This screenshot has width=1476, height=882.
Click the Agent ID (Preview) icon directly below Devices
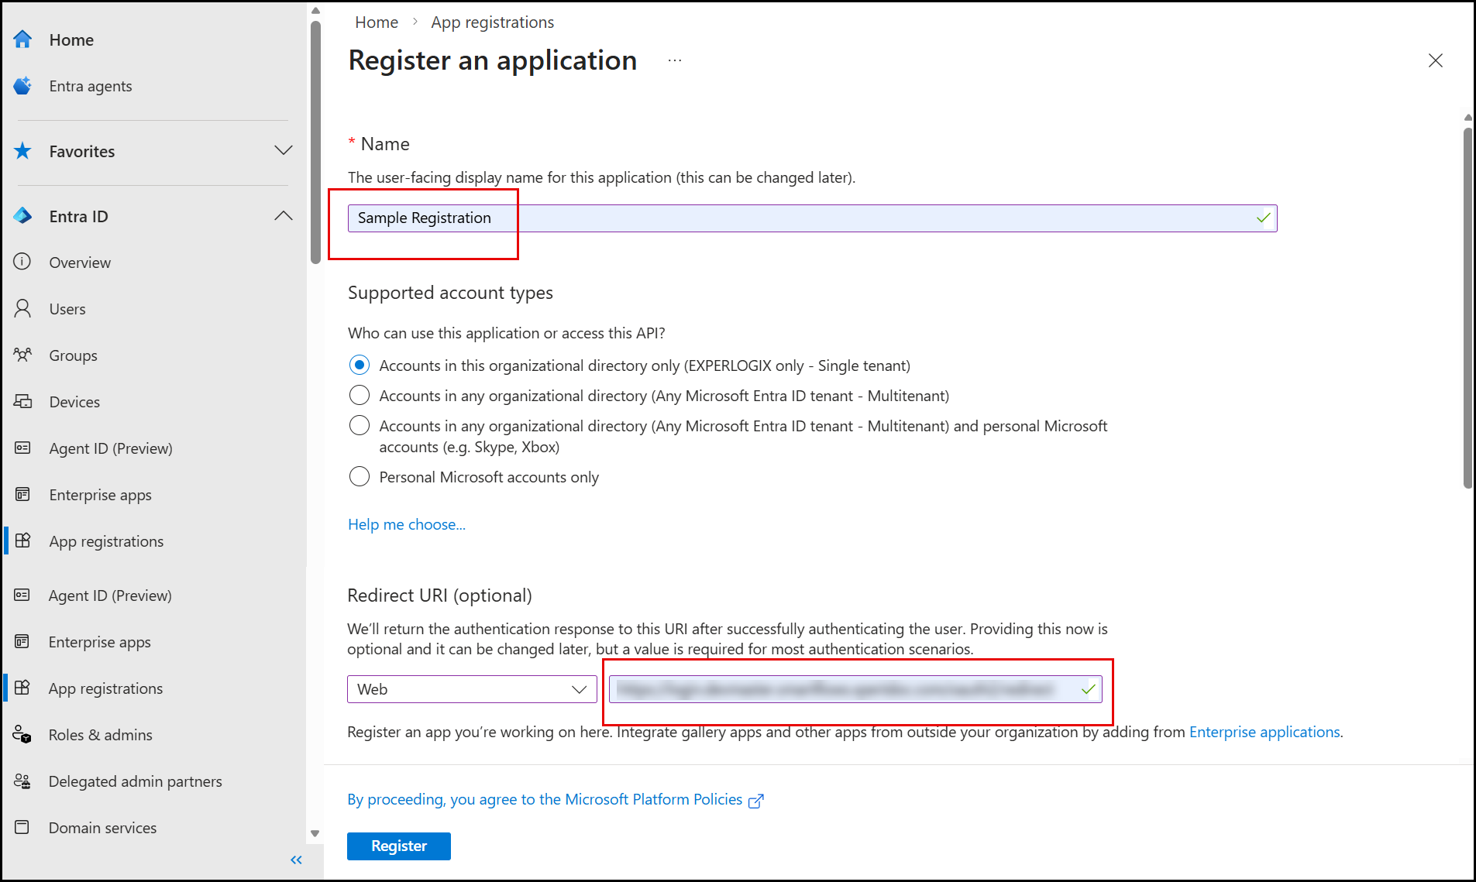click(22, 448)
